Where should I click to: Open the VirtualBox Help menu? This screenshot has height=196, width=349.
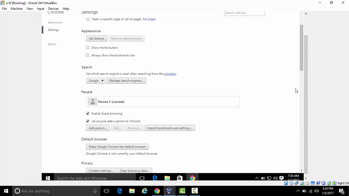[x=66, y=9]
